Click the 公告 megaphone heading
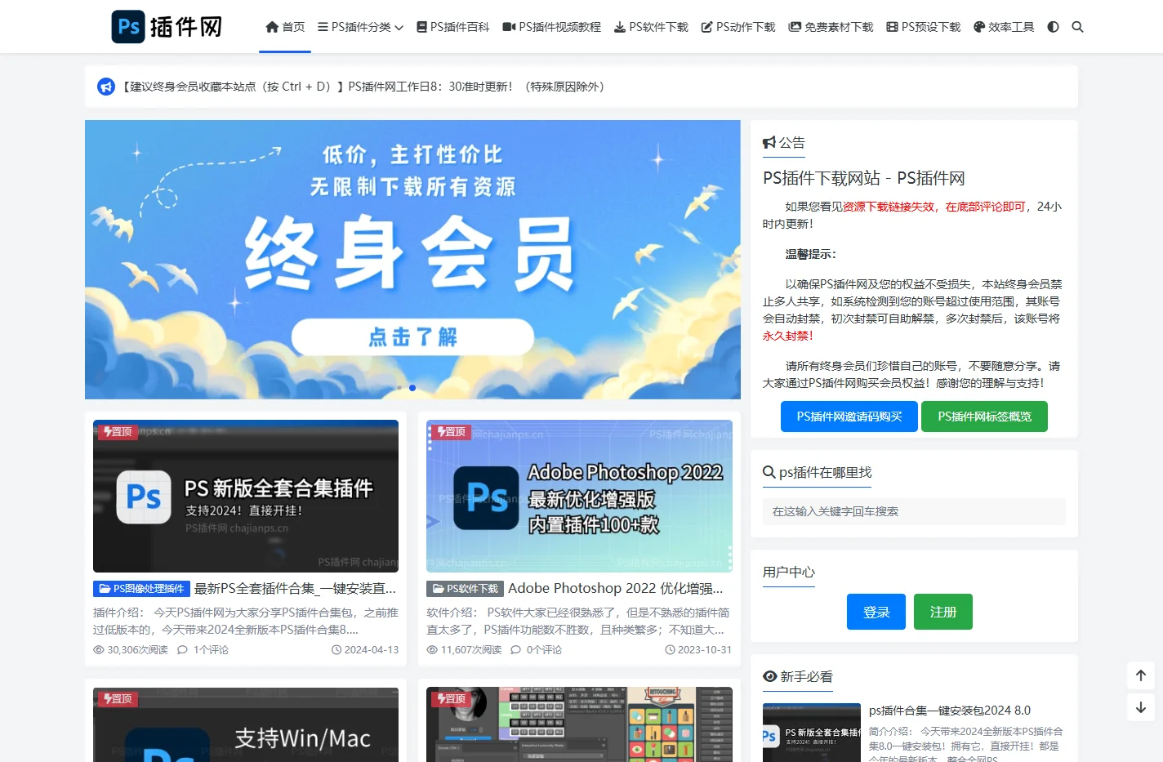The image size is (1163, 762). [x=784, y=143]
